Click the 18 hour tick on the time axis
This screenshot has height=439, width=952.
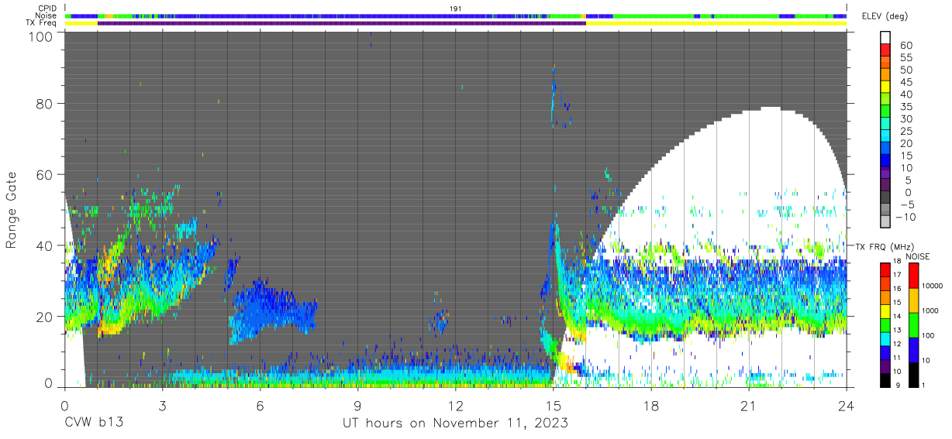(651, 406)
